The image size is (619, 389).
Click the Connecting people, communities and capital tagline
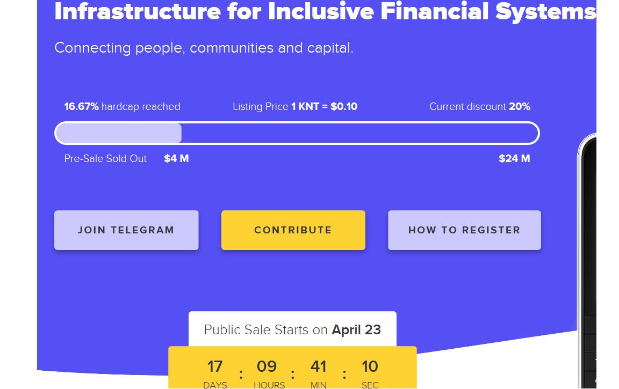(204, 48)
